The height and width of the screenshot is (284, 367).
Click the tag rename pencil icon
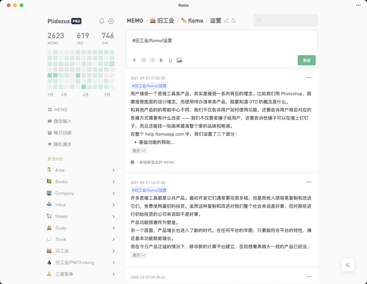pos(227,21)
